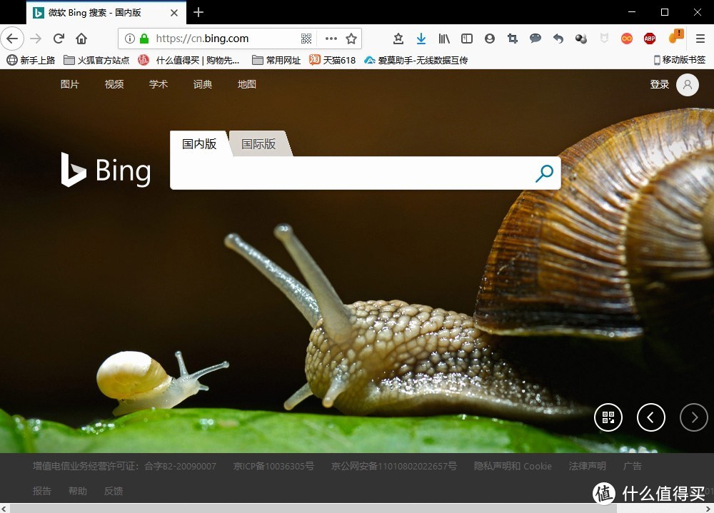
Task: Open the 广告 footer link
Action: 632,466
